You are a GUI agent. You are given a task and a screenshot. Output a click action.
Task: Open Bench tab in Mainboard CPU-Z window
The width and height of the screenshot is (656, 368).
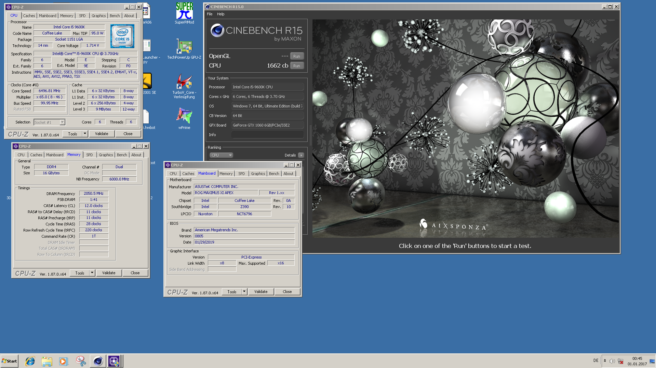(274, 174)
